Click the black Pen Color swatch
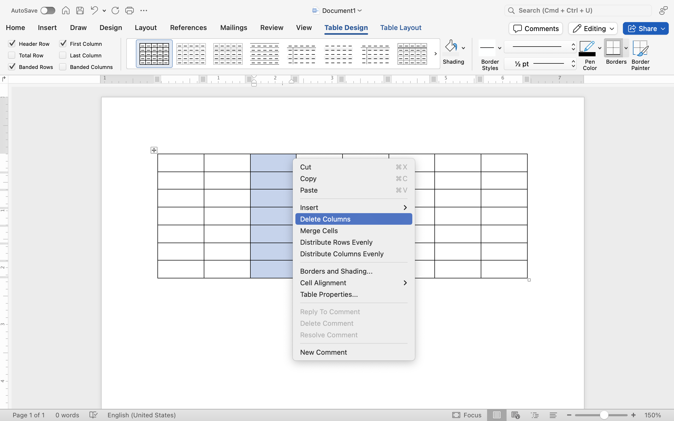 587,54
